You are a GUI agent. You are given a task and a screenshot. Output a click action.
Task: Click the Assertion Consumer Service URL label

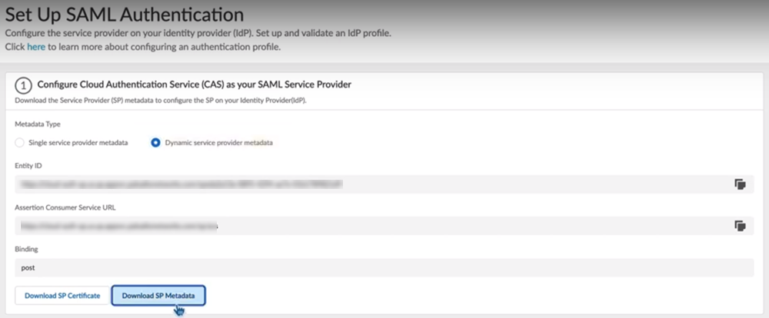pos(66,207)
